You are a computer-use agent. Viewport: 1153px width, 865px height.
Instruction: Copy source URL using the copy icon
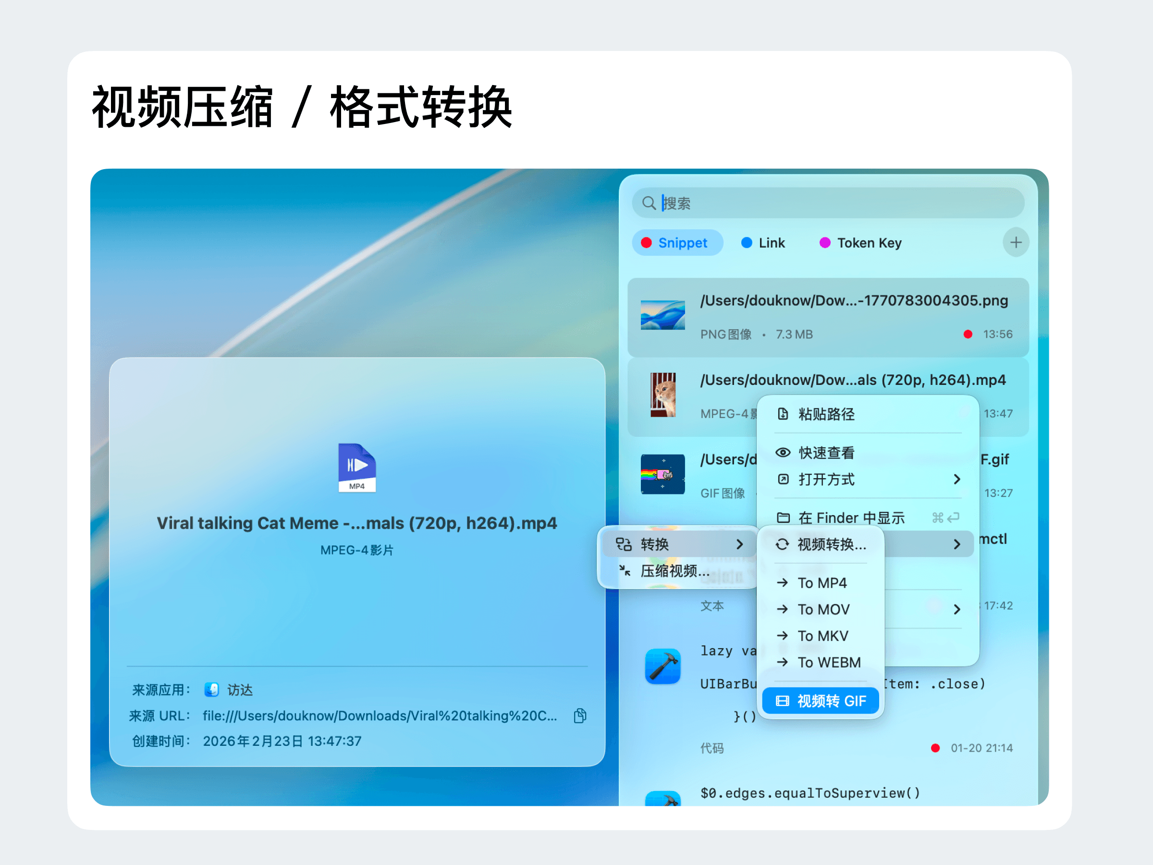click(580, 716)
